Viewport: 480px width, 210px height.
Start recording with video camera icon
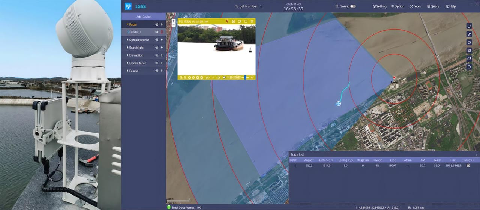point(239,21)
